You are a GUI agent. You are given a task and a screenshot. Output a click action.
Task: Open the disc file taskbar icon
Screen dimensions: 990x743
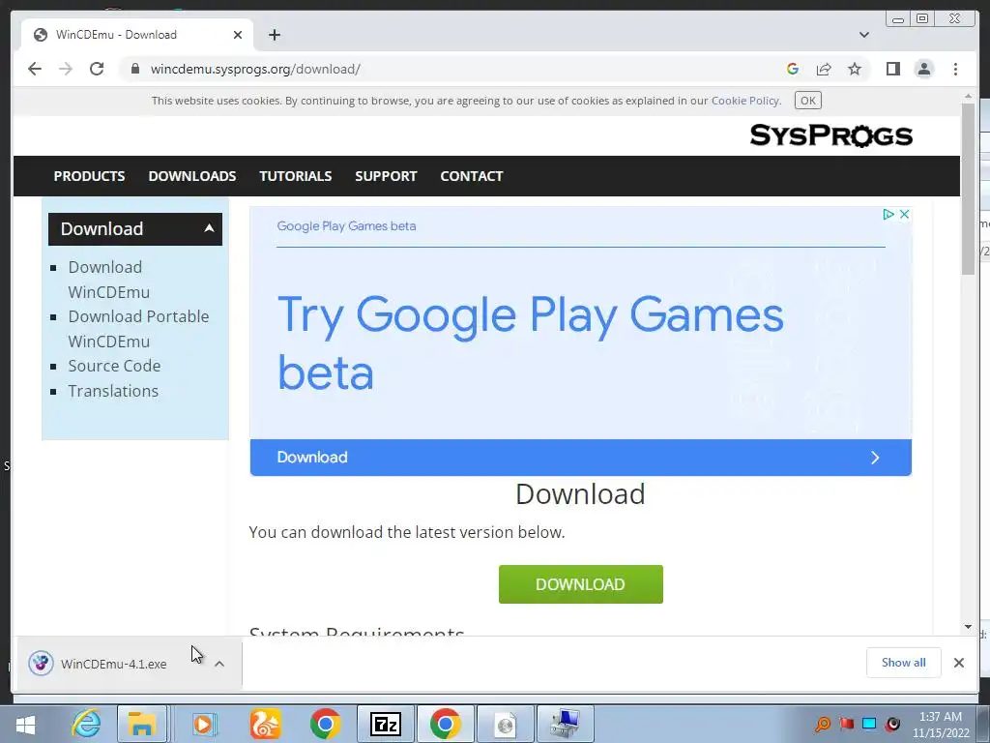(505, 724)
